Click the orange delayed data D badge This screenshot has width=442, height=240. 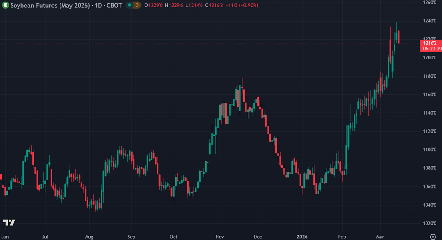[136, 5]
